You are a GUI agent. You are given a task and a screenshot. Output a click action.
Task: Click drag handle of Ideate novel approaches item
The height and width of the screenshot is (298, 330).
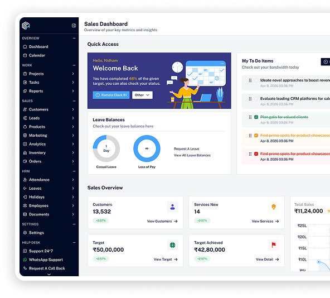[x=250, y=80]
